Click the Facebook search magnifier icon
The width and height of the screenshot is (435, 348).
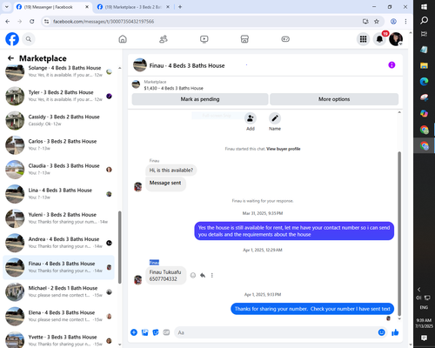point(29,39)
